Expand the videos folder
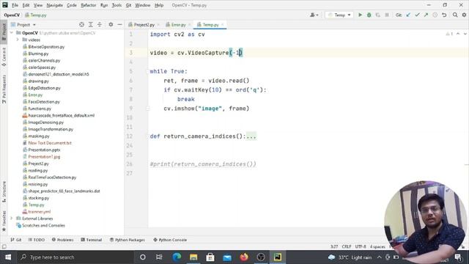Image resolution: width=469 pixels, height=264 pixels. coord(18,40)
